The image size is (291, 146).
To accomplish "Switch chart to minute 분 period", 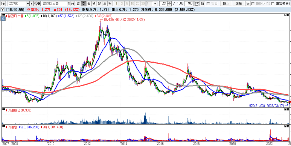I will point(99,3).
